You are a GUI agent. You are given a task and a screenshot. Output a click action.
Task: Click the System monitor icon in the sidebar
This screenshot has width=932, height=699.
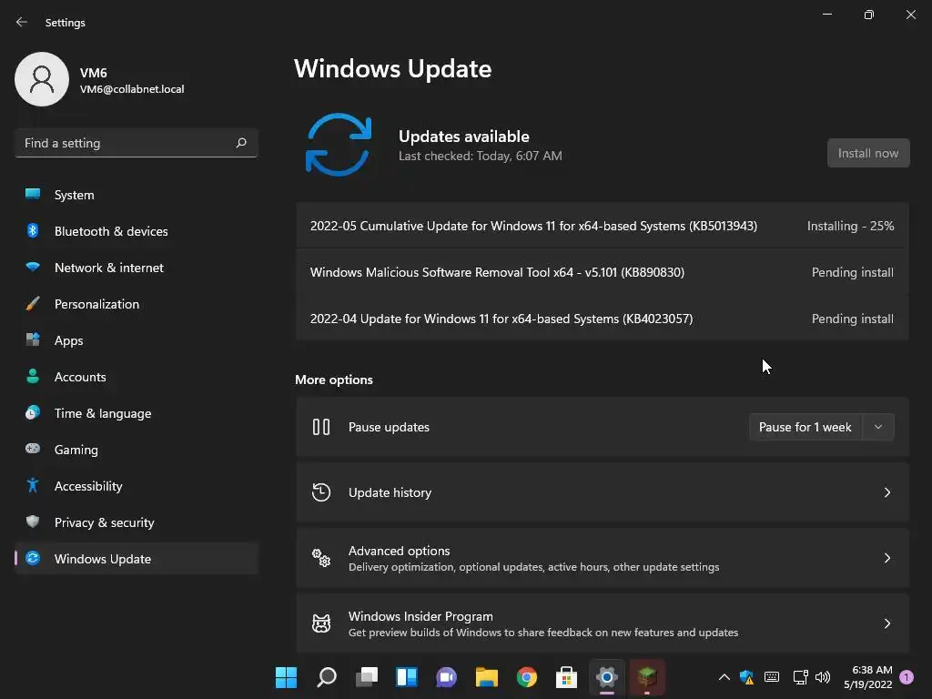pyautogui.click(x=33, y=195)
